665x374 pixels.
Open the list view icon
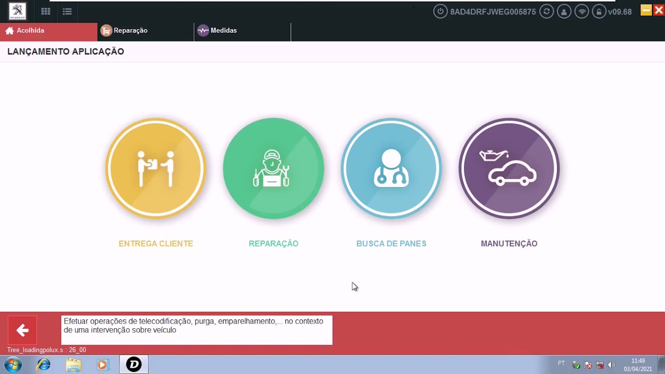click(67, 11)
